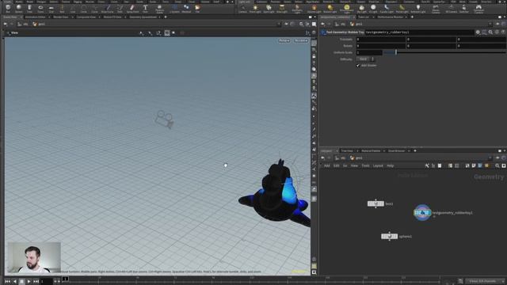The width and height of the screenshot is (507, 285).
Task: Edit the node name field testgeometry_rubbertoy1
Action: point(419,32)
